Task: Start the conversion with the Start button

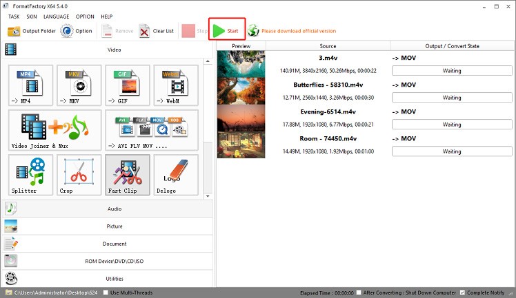Action: pos(226,31)
